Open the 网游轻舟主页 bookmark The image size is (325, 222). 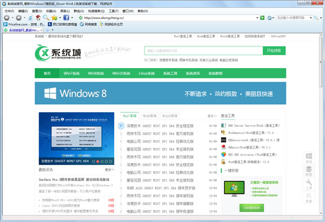click(111, 24)
